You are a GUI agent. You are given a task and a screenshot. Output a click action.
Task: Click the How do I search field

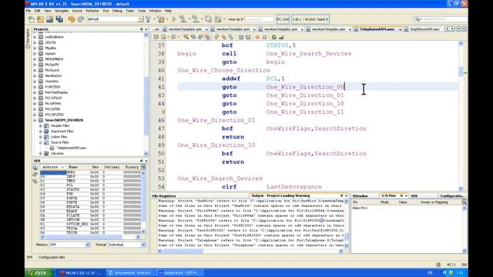pos(259,19)
